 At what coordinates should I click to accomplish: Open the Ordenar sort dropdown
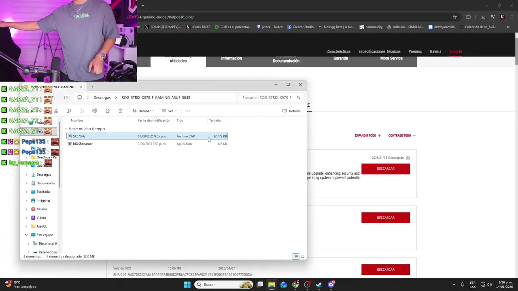coord(143,111)
